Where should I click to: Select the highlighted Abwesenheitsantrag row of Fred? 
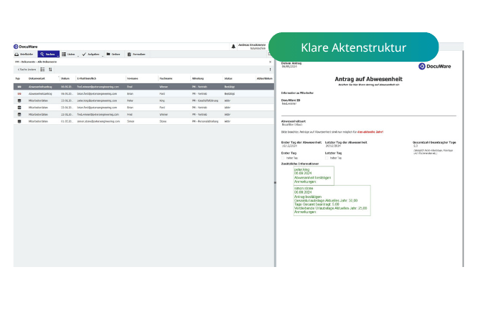point(144,87)
